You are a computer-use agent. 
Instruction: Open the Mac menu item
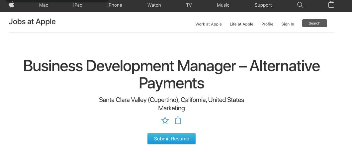(44, 5)
